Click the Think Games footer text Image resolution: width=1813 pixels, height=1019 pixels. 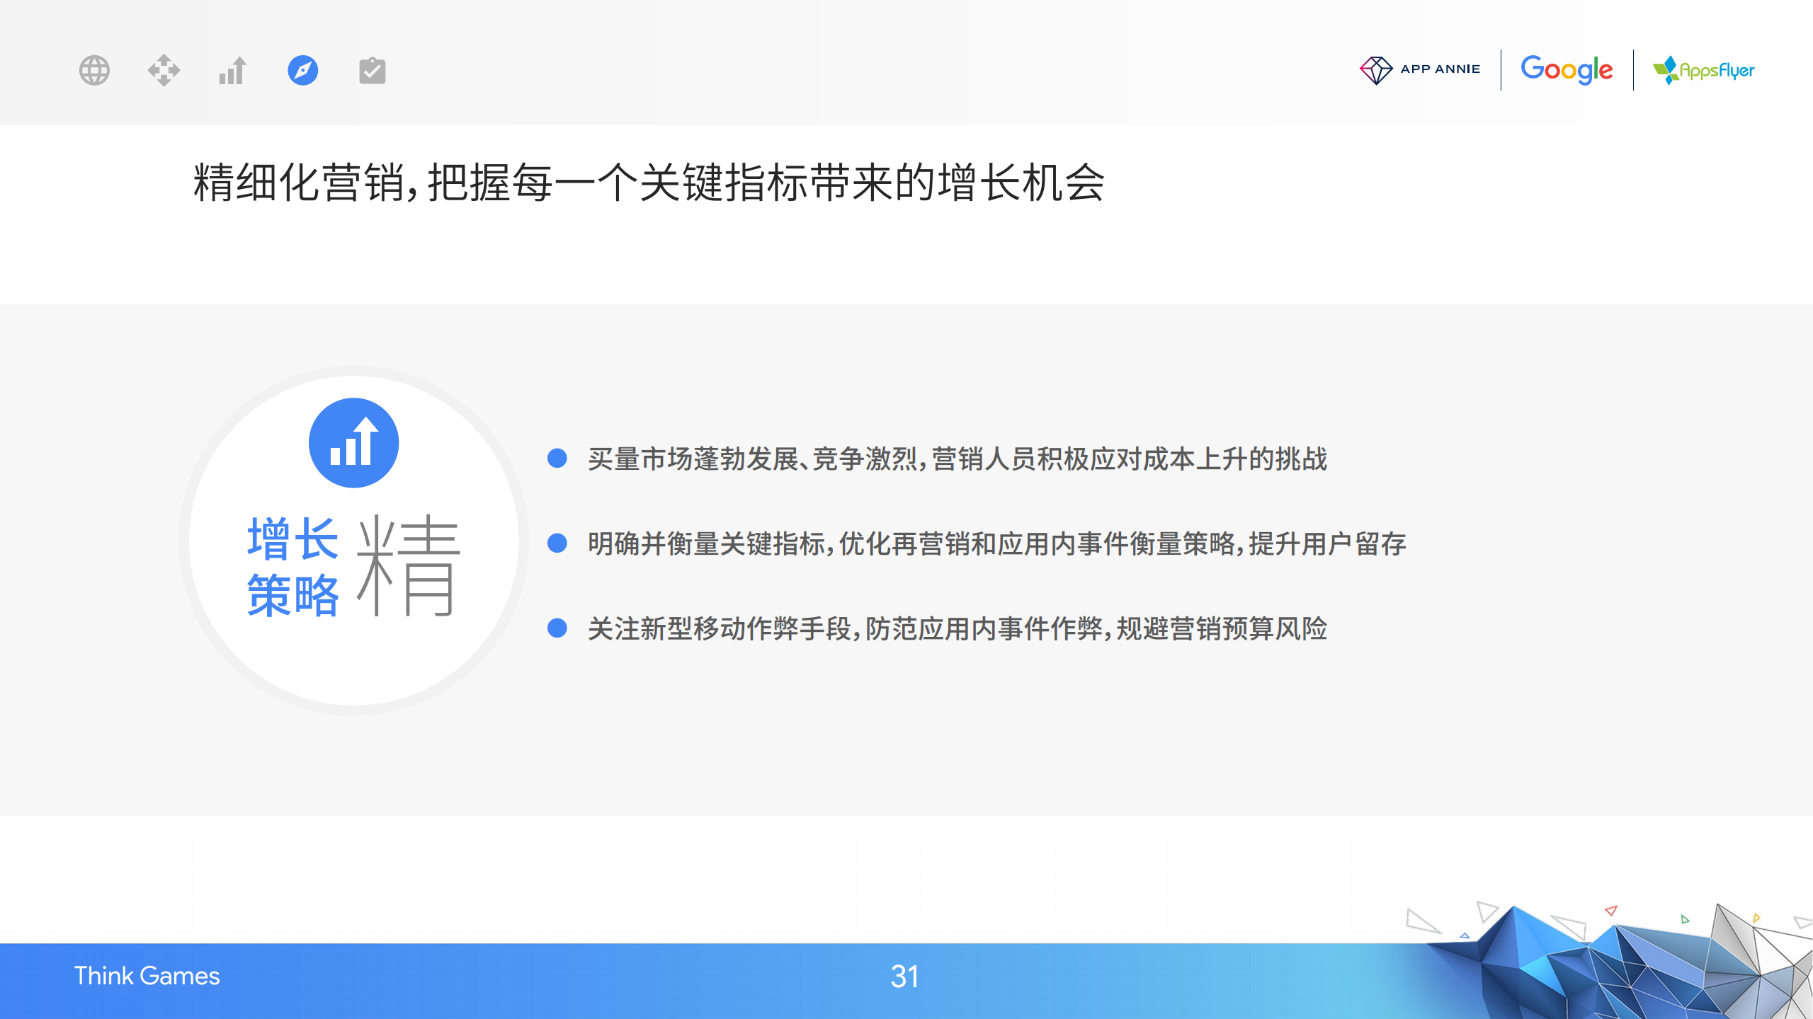click(x=147, y=976)
